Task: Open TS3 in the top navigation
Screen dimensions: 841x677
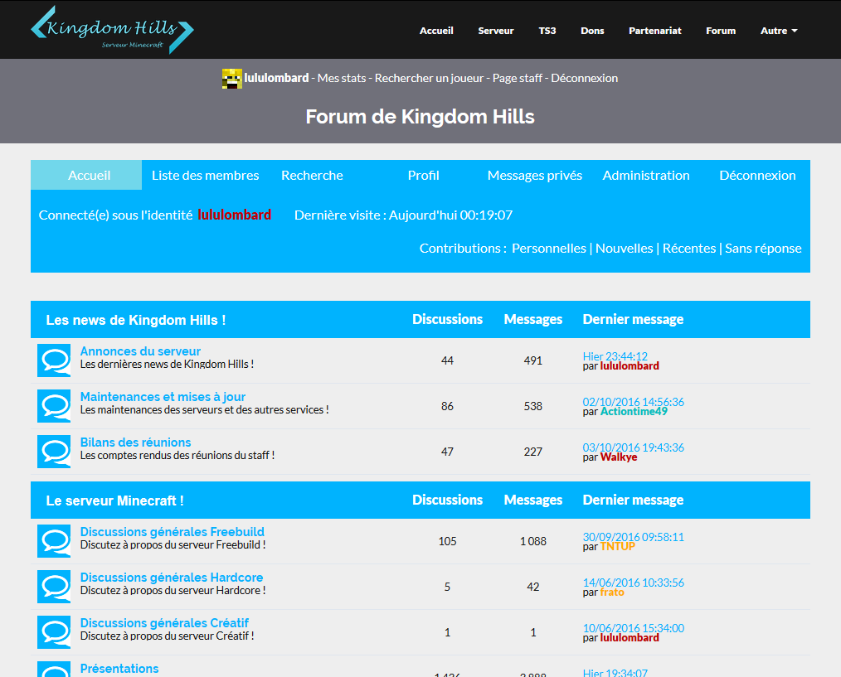Action: tap(547, 31)
